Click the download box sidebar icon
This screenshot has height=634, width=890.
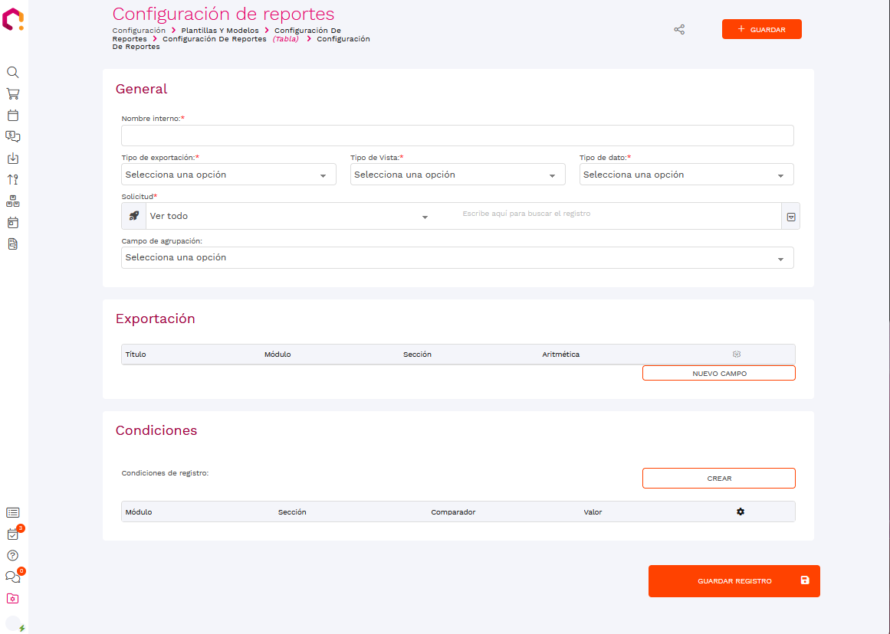click(x=12, y=158)
